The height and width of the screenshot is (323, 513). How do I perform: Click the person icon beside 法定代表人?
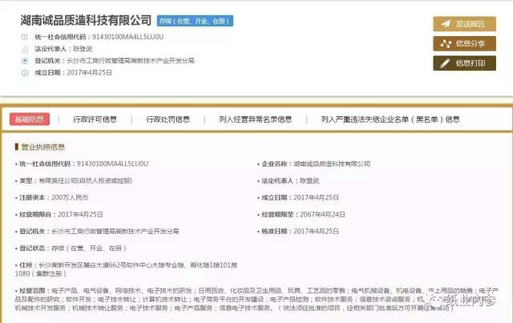pos(25,49)
